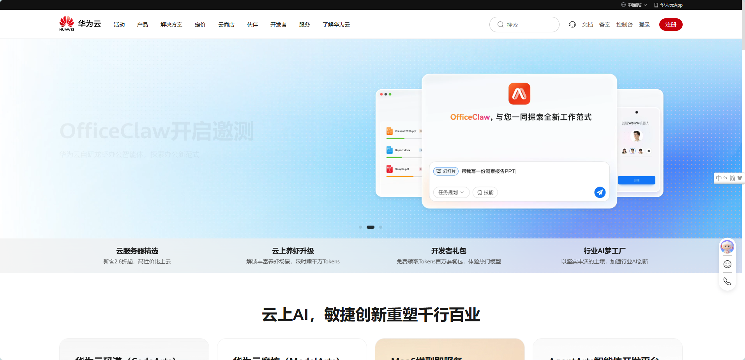The height and width of the screenshot is (360, 745).
Task: Click the blue send paper-plane icon
Action: (600, 192)
